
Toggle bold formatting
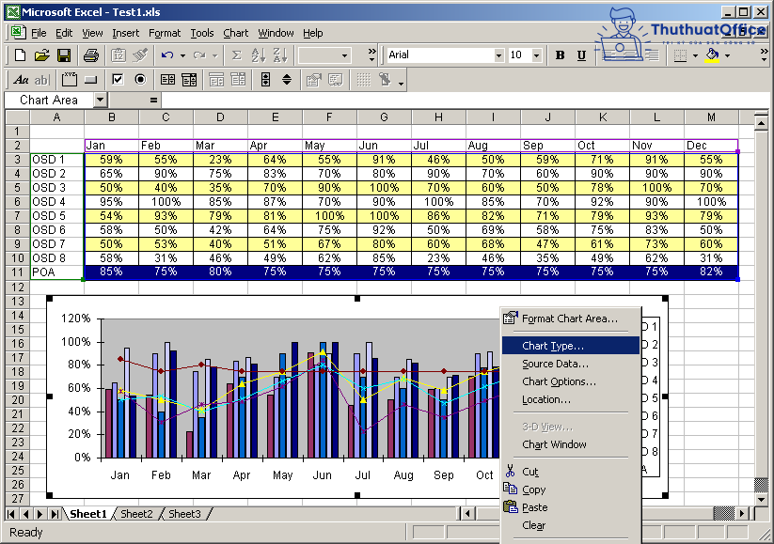click(x=561, y=54)
